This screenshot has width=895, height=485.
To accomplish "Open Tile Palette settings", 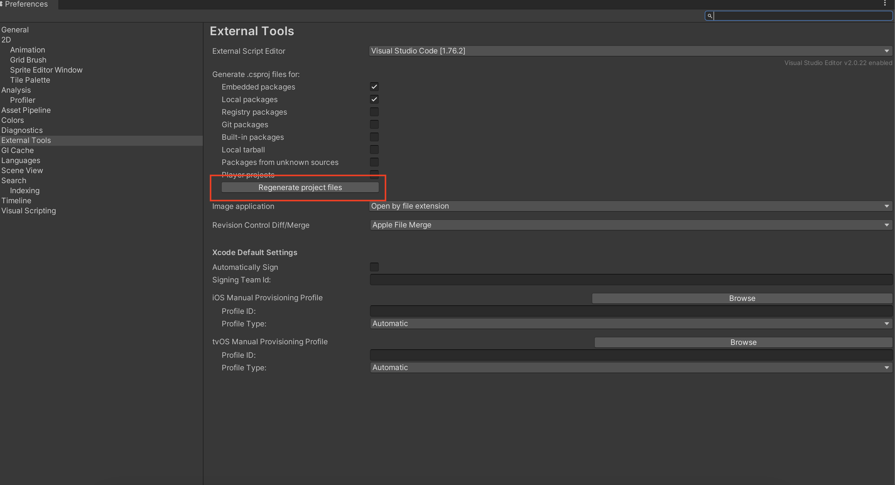I will tap(30, 80).
